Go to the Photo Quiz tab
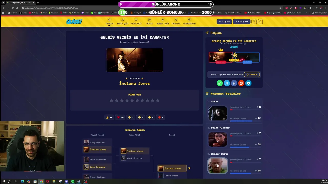This screenshot has height=184, width=328. 136,21
